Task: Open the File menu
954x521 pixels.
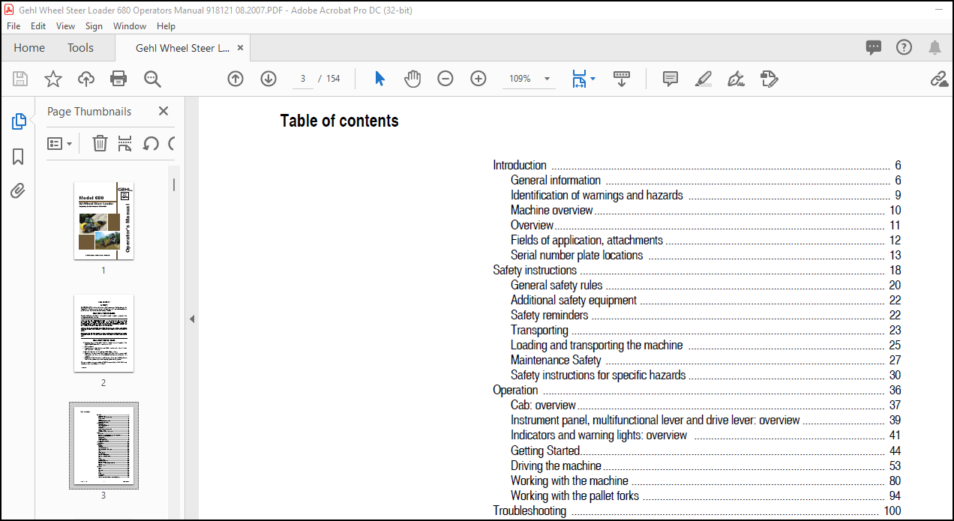Action: pos(13,25)
